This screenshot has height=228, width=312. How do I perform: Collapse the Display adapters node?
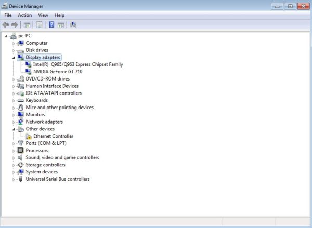tap(14, 58)
